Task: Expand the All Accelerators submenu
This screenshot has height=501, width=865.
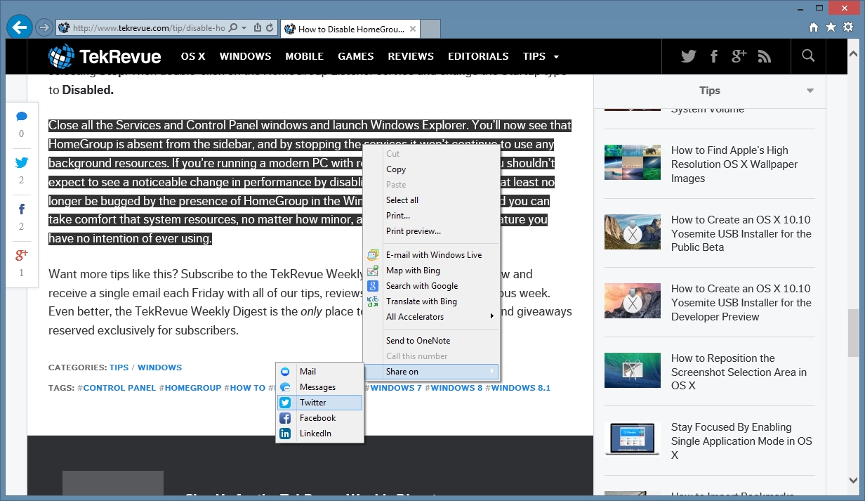Action: point(492,317)
